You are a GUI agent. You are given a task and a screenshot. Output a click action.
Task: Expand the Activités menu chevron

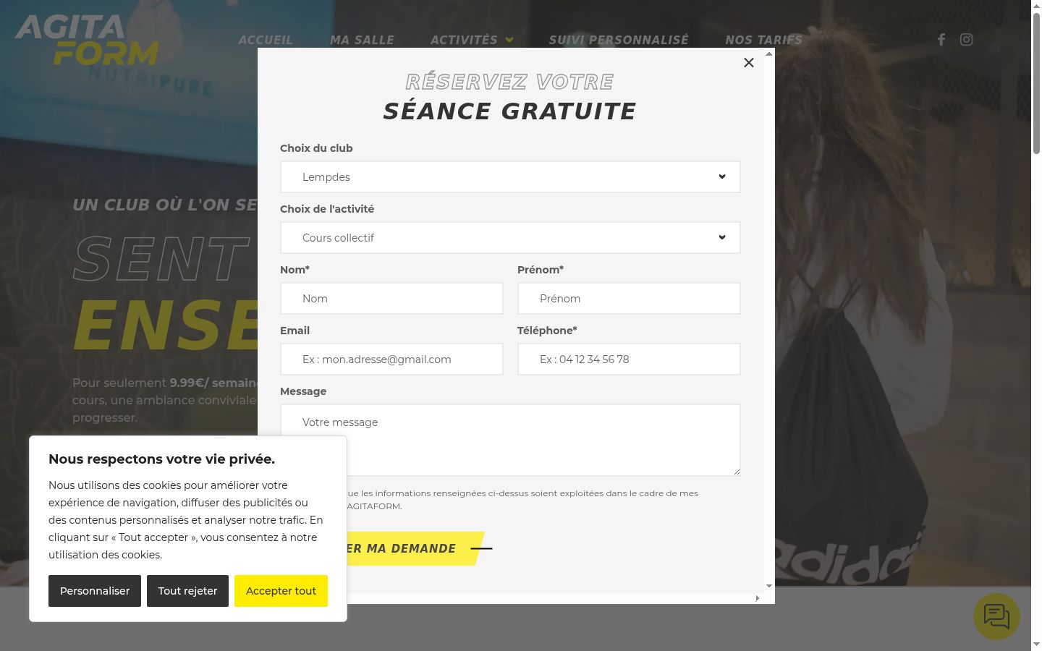(509, 40)
